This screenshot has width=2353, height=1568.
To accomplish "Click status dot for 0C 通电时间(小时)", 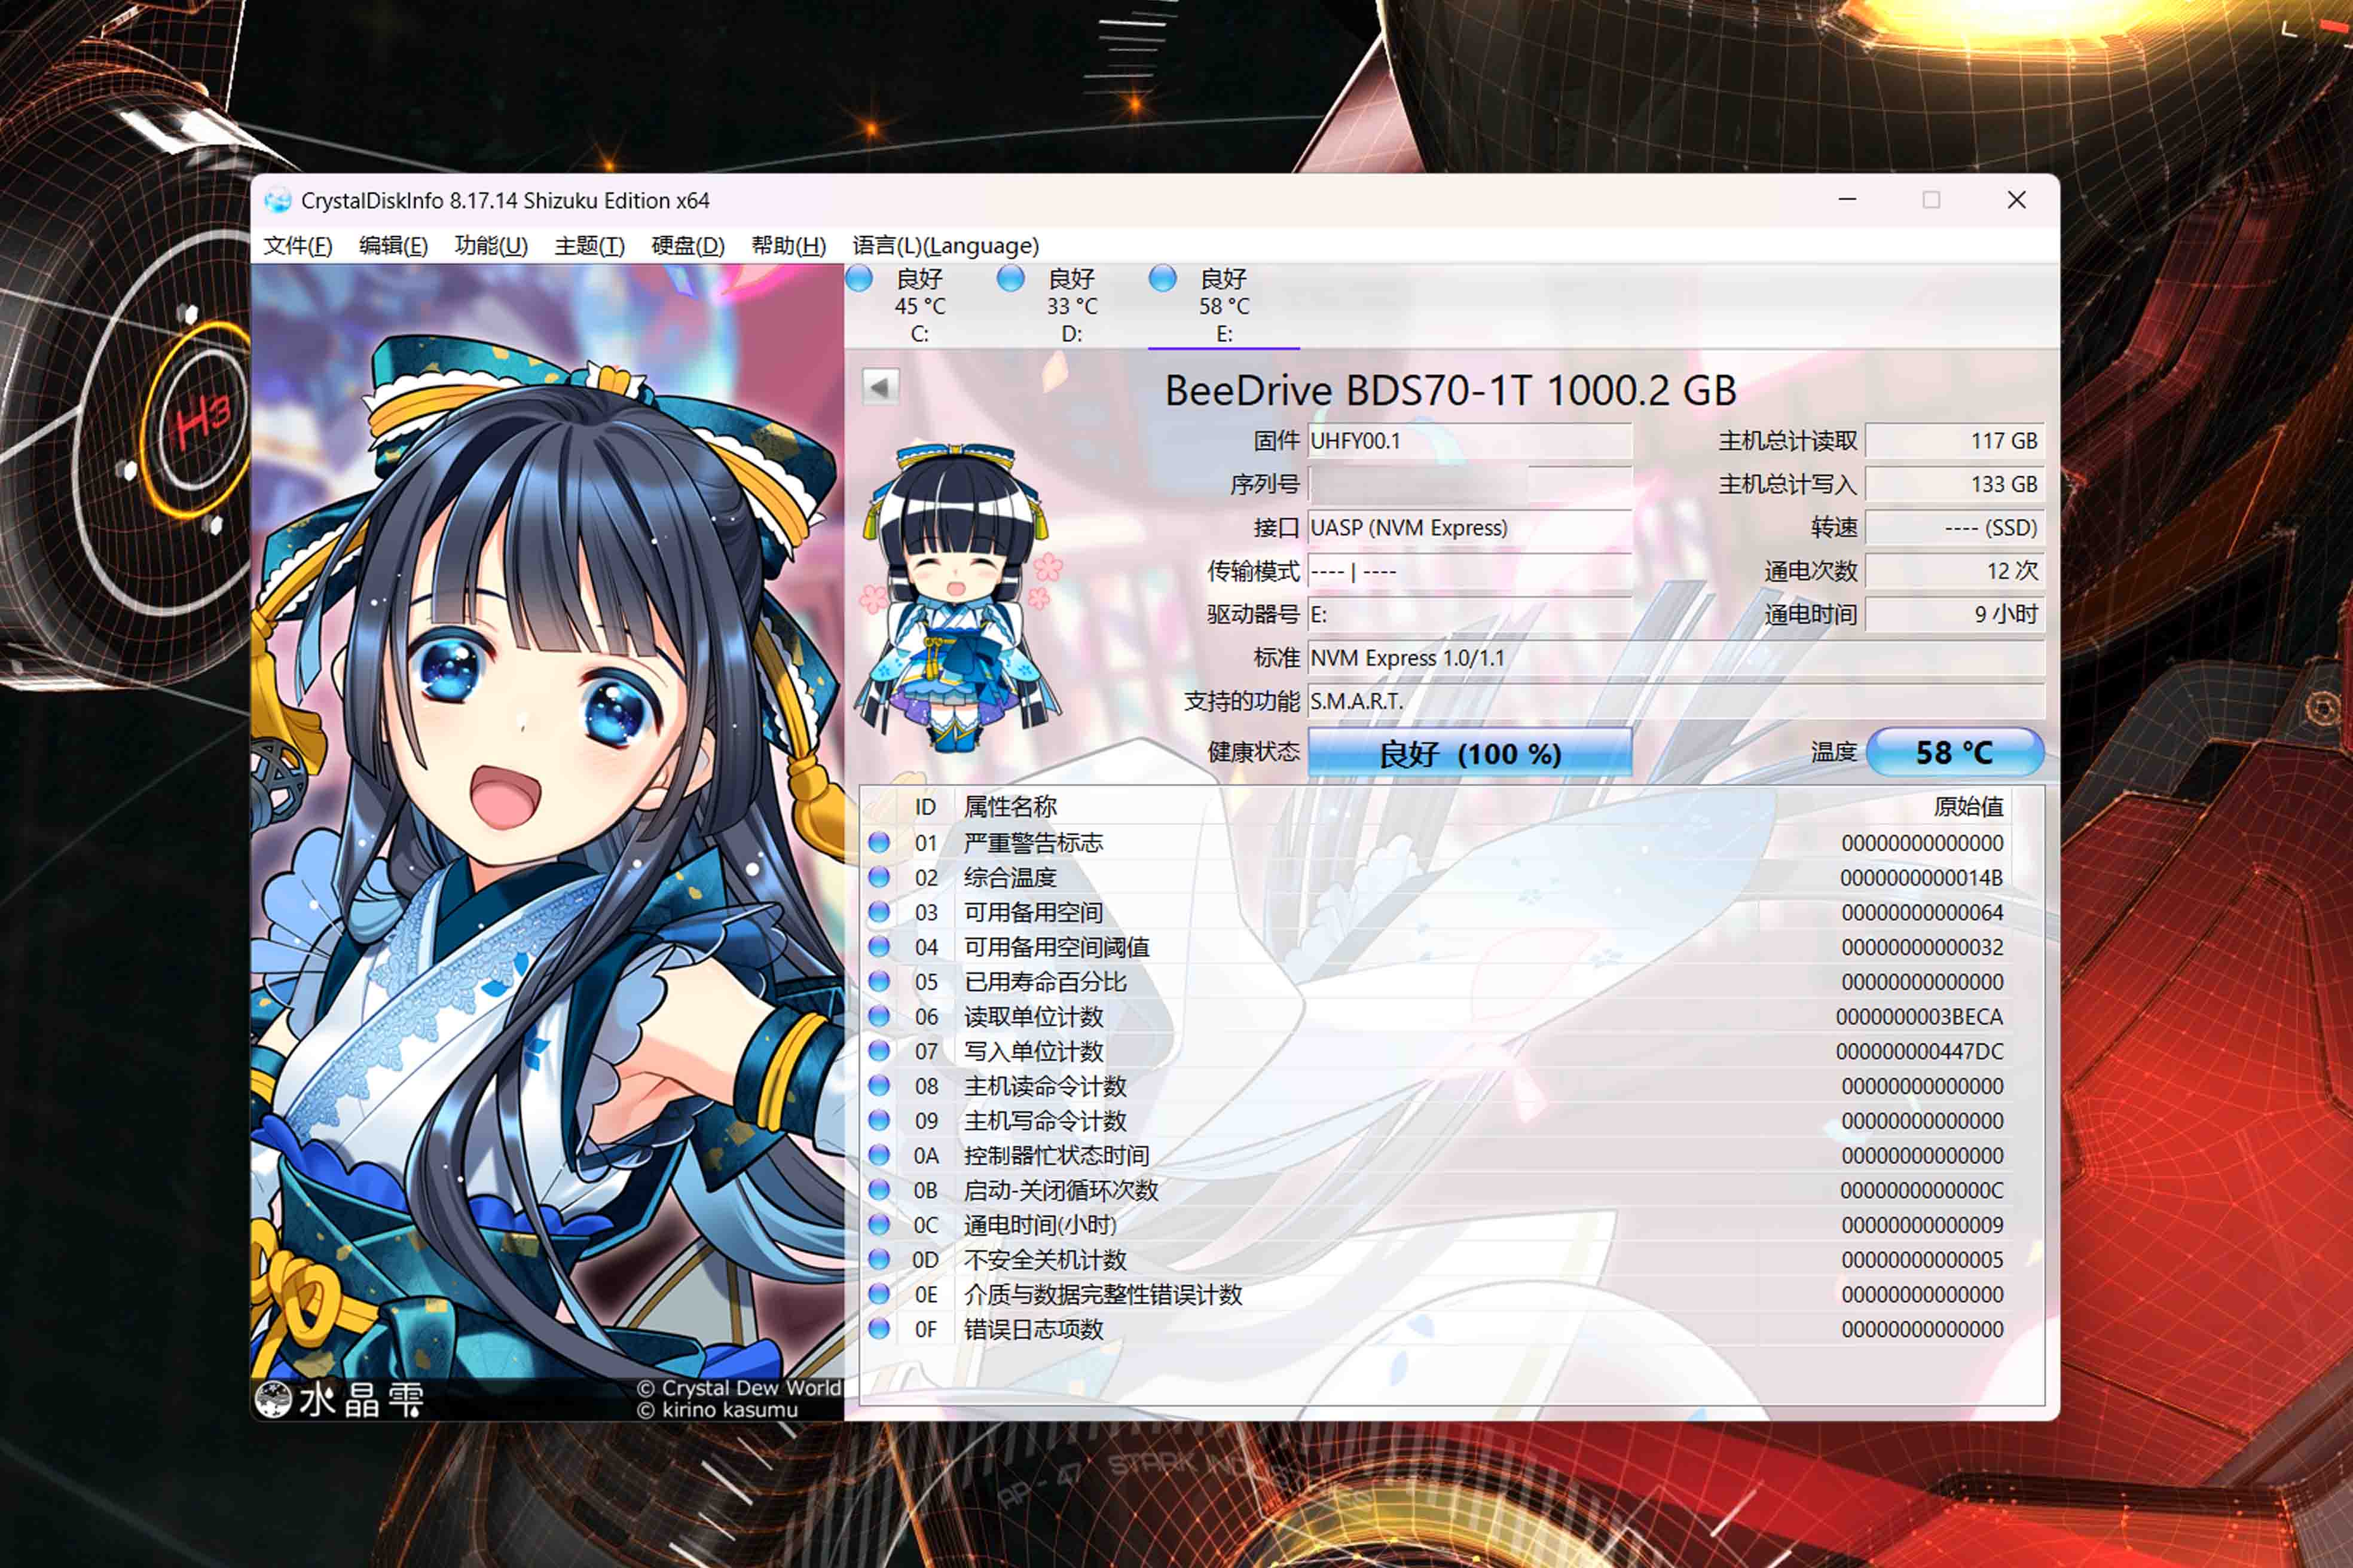I will [x=879, y=1225].
